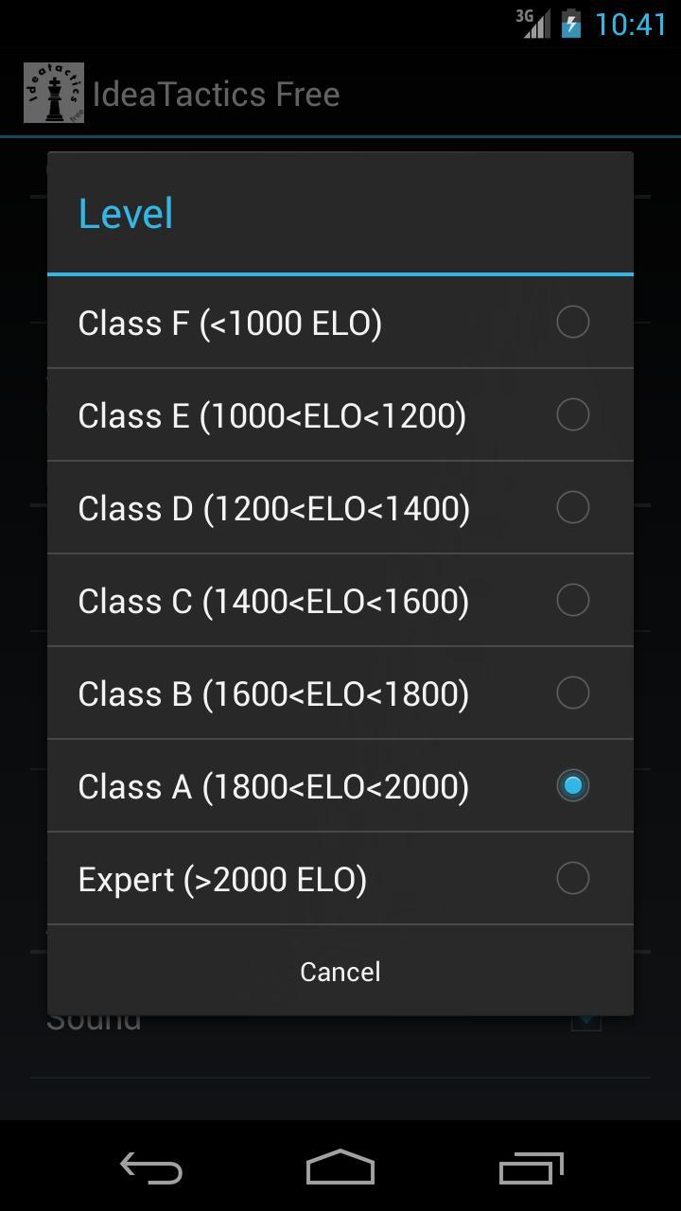Select the Class C radio button
Image resolution: width=681 pixels, height=1211 pixels.
coord(572,600)
